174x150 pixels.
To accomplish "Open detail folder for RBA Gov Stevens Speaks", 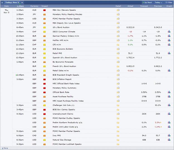I will (118, 10).
